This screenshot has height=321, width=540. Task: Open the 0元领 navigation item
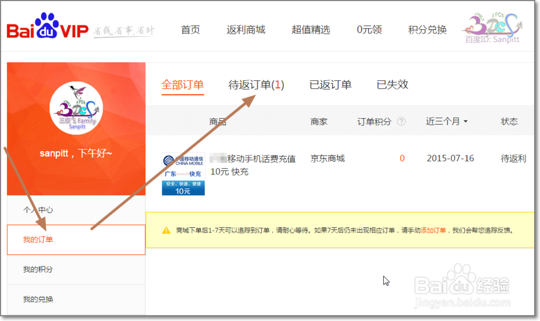click(369, 30)
